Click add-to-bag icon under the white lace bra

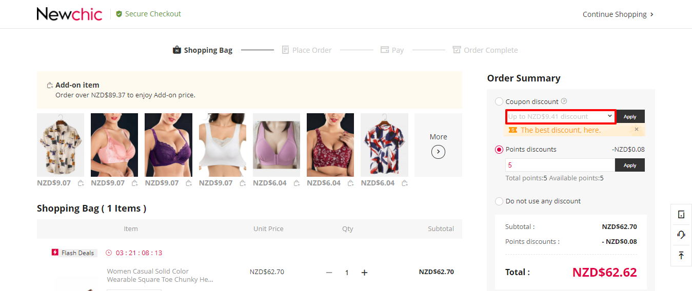(x=243, y=183)
